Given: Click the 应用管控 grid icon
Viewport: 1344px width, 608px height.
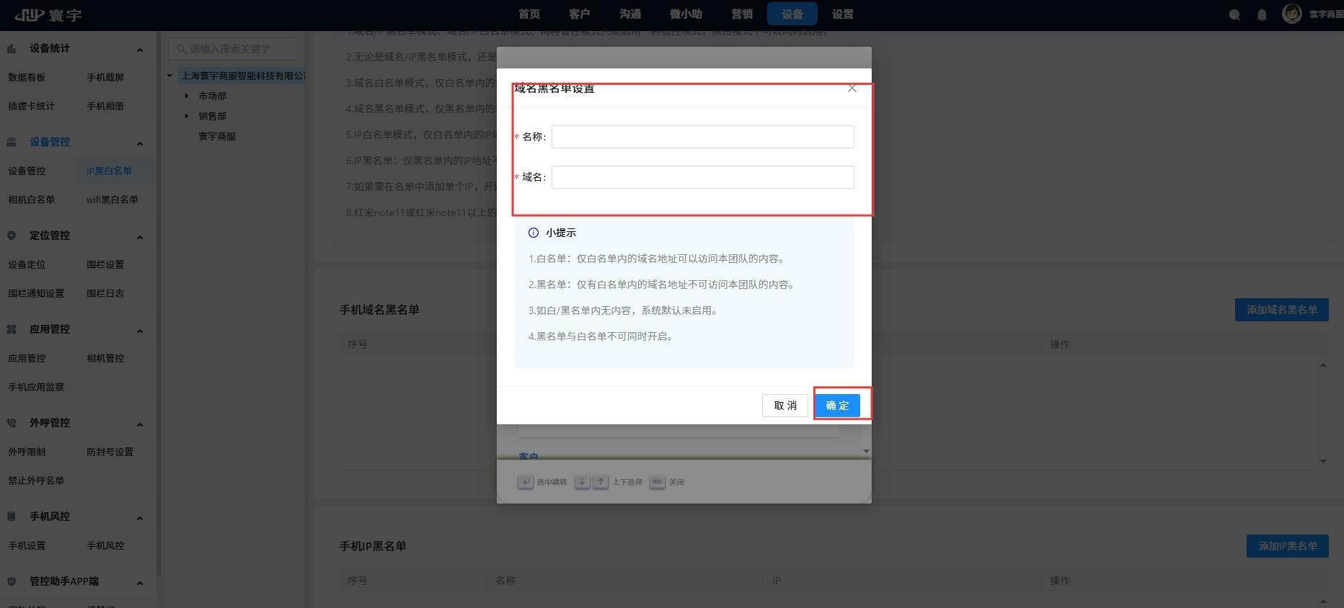Looking at the screenshot, I should click(12, 329).
